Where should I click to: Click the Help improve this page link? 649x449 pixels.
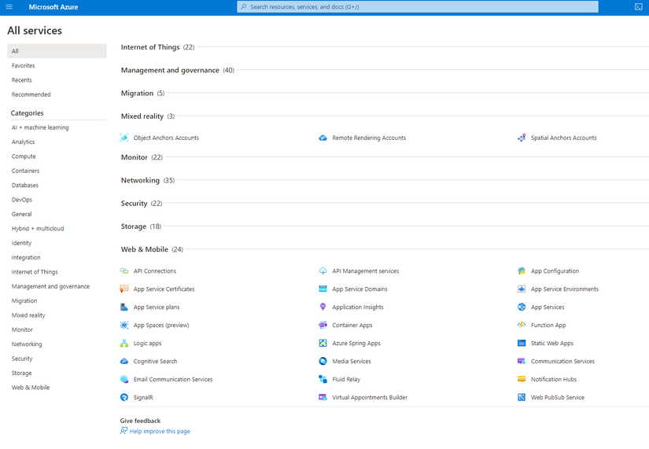pyautogui.click(x=160, y=431)
